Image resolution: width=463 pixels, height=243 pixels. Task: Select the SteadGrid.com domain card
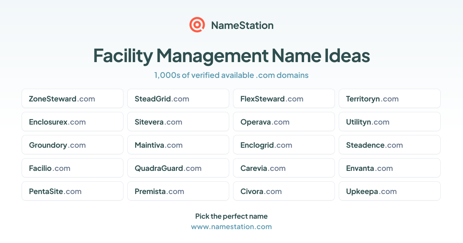(x=178, y=99)
